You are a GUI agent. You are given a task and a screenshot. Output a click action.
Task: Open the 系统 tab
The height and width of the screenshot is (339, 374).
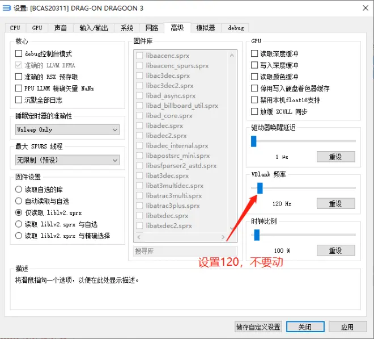127,28
